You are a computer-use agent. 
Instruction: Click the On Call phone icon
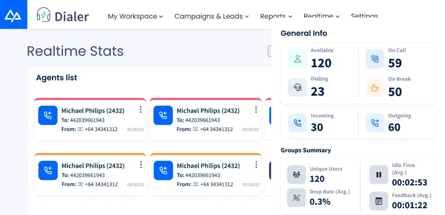point(375,59)
